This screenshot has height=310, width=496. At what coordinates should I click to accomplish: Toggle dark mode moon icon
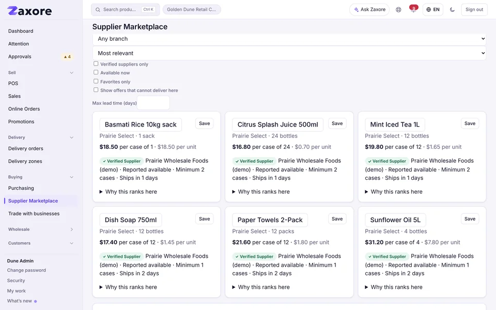[x=453, y=9]
